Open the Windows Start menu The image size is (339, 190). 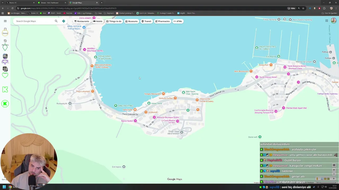coord(4,187)
